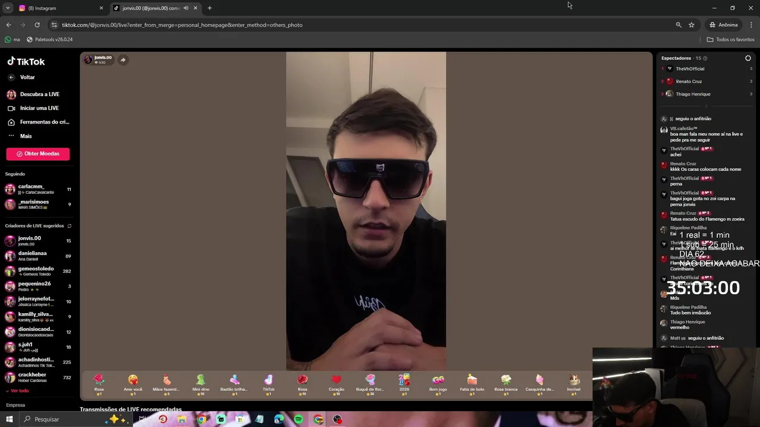The width and height of the screenshot is (760, 427).
Task: Send the Rosa branca gift
Action: tap(506, 384)
